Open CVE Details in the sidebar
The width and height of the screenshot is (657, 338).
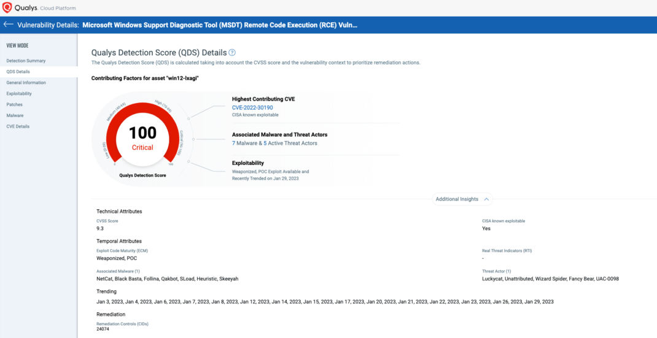point(18,126)
